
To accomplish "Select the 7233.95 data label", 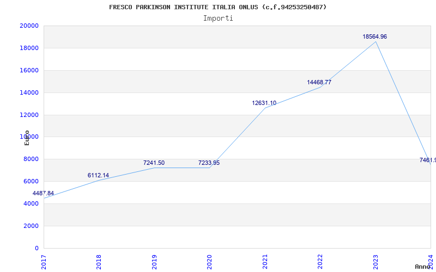I will click(x=209, y=163).
